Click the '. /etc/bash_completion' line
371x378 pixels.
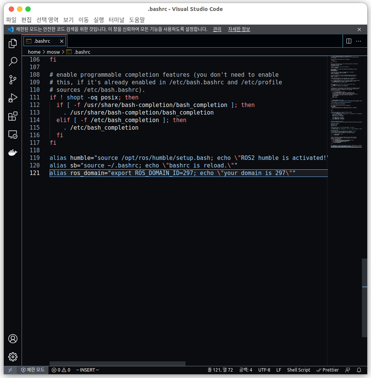tap(101, 127)
